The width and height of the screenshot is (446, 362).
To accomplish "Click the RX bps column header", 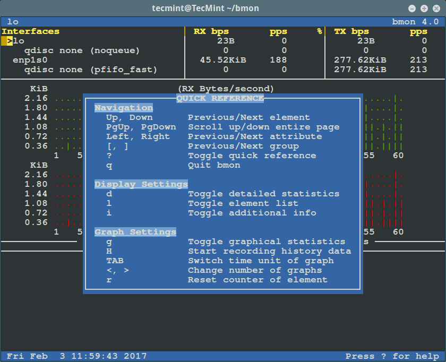I will coord(211,31).
